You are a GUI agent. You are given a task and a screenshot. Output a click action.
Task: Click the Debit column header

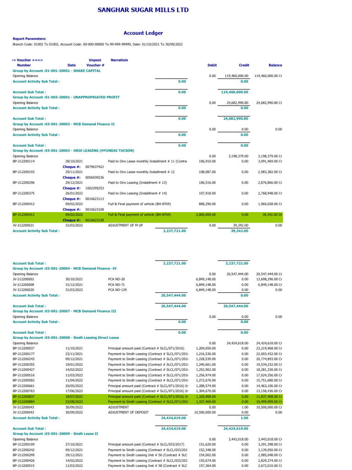pos(212,65)
